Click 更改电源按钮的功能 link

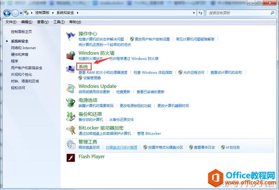[136, 106]
